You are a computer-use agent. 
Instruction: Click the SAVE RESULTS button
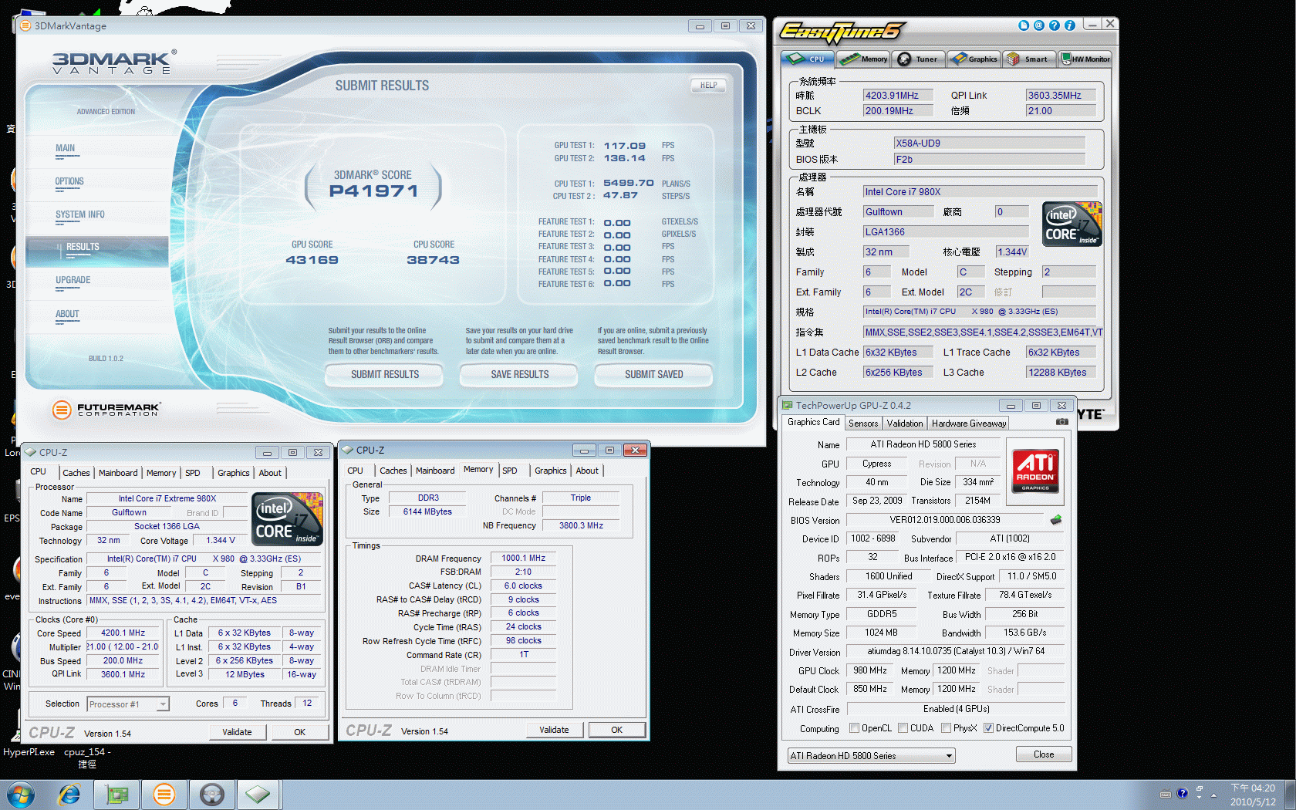[x=520, y=374]
